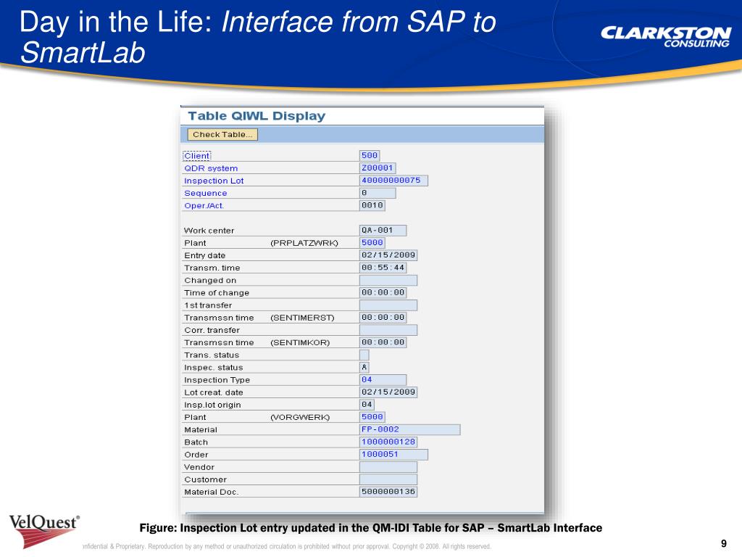Image resolution: width=742 pixels, height=557 pixels.
Task: Click the Inspection Type field 04
Action: (x=383, y=379)
